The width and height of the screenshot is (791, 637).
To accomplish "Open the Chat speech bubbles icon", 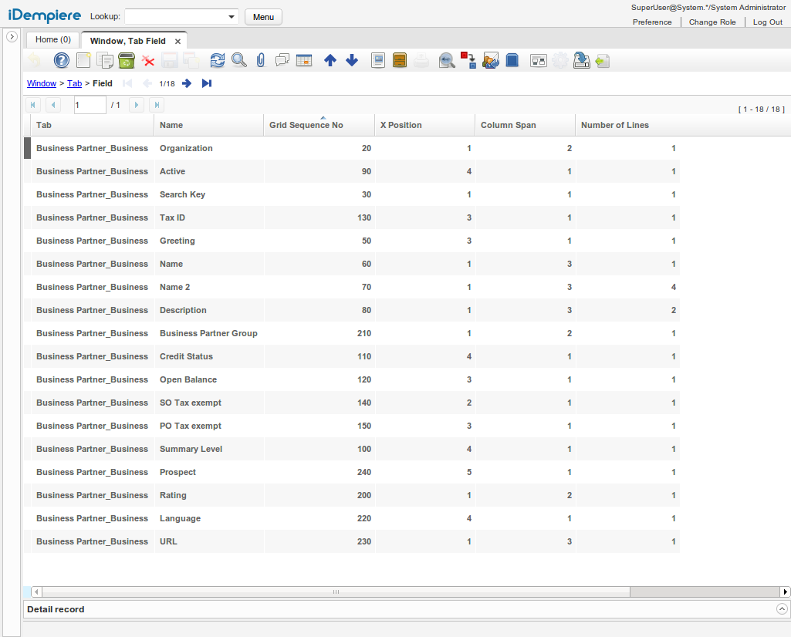I will click(282, 60).
